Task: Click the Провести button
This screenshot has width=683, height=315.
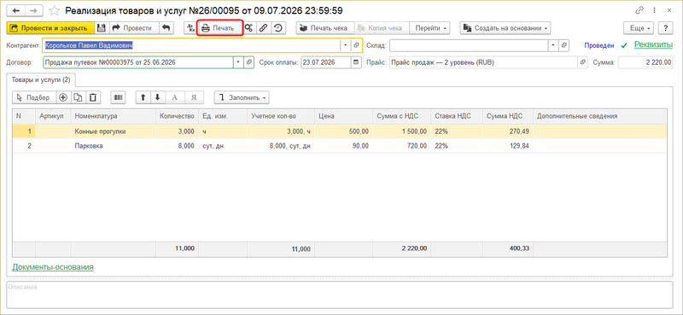Action: pos(133,28)
